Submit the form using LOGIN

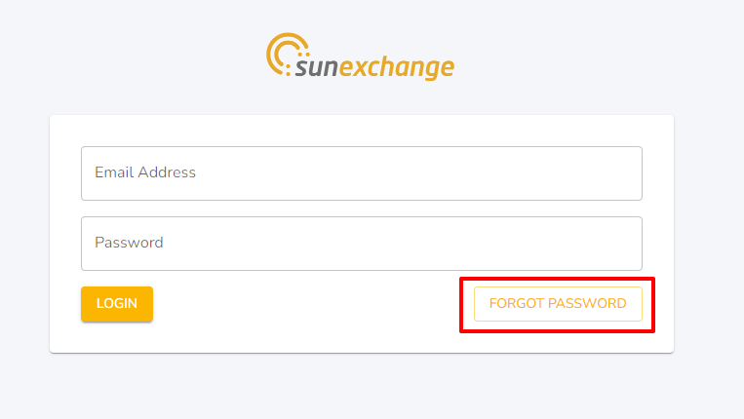tap(117, 304)
